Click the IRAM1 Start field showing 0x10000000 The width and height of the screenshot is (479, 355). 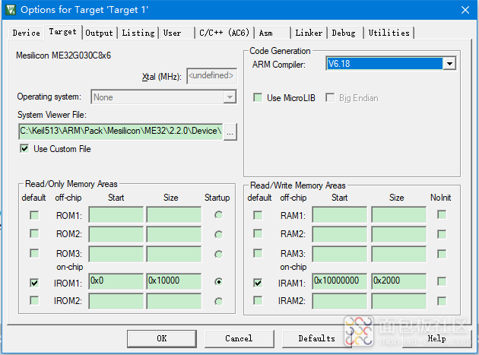point(340,281)
